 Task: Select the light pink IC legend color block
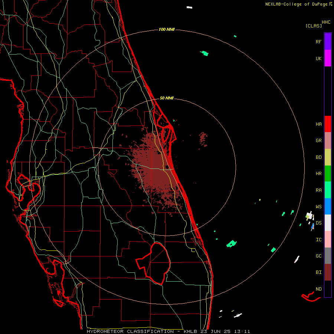click(328, 239)
